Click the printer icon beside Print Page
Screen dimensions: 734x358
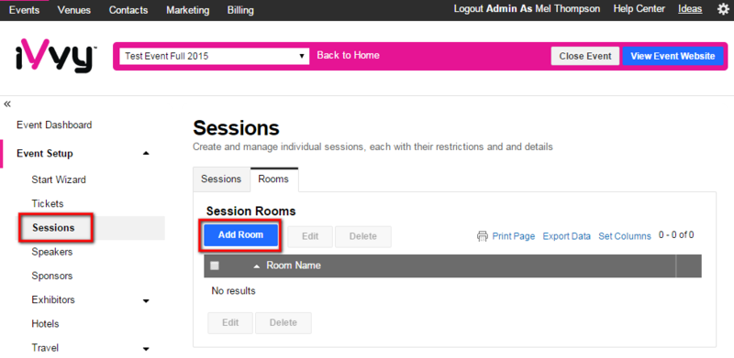(483, 236)
